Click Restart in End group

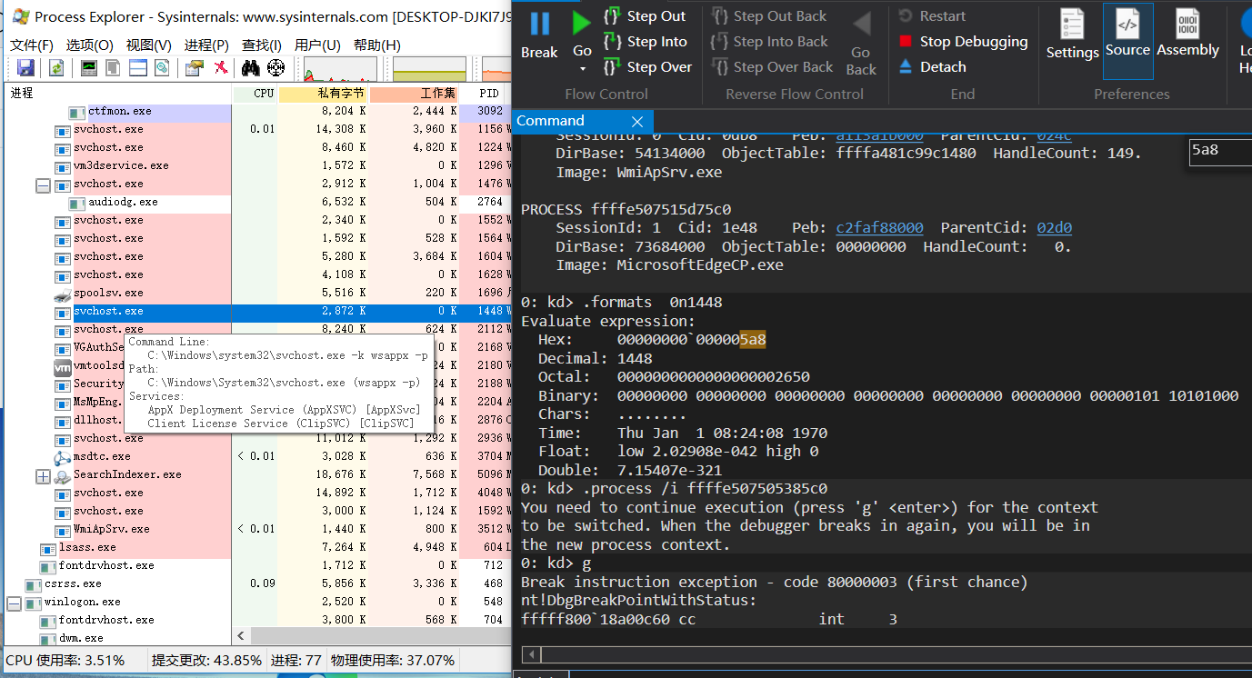932,16
